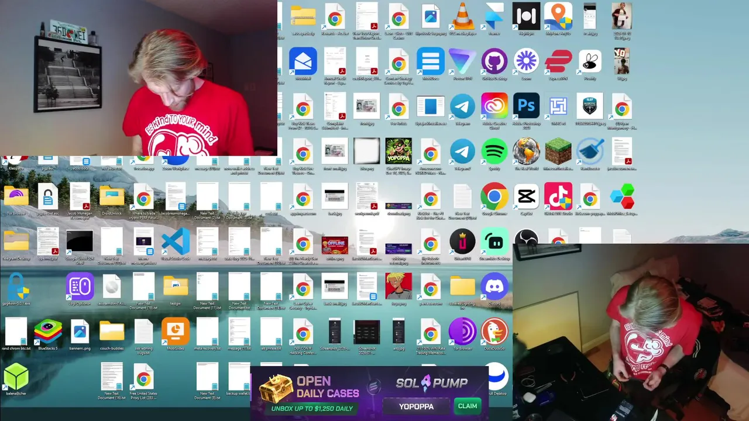Open TikTok LIVE Studio
Screen dimensions: 749x421
558,196
